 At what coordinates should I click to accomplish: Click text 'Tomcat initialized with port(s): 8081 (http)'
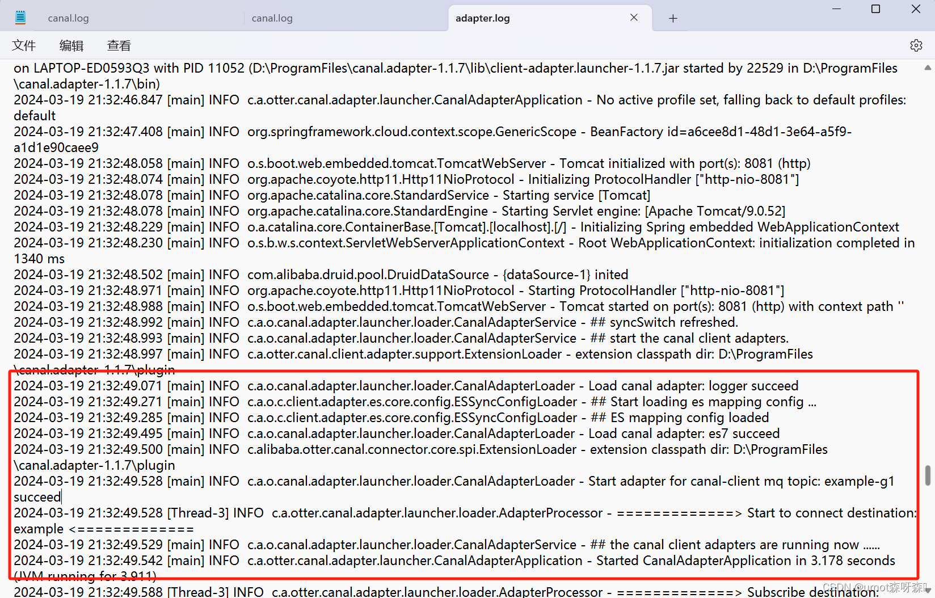685,163
